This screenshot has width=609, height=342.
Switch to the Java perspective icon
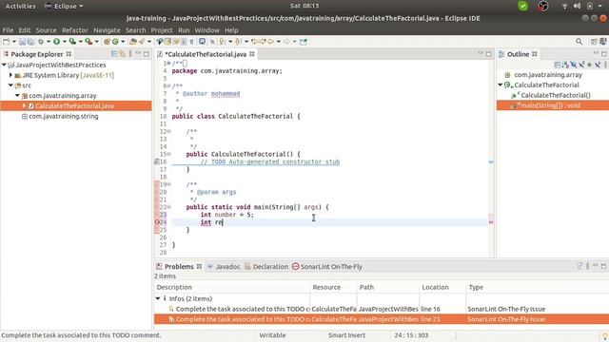click(x=602, y=42)
